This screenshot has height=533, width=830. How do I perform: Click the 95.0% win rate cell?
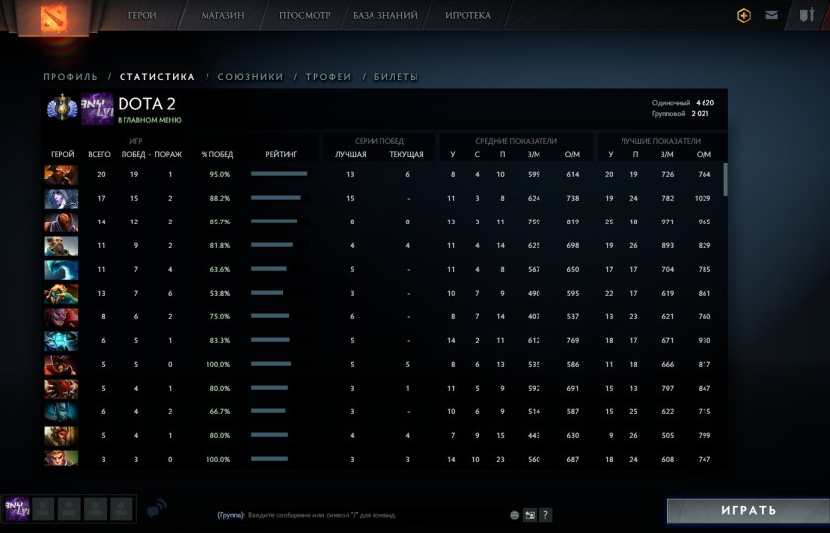220,174
